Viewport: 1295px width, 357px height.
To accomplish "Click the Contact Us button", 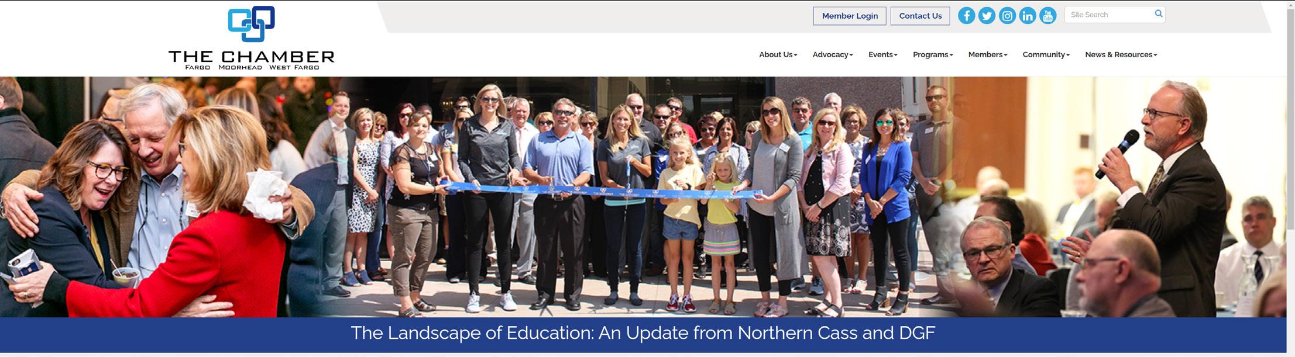I will point(920,16).
